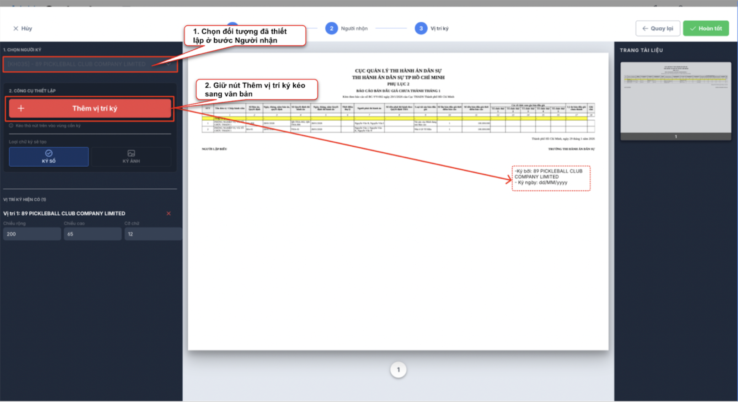Click the X icon next to Hủy

16,28
